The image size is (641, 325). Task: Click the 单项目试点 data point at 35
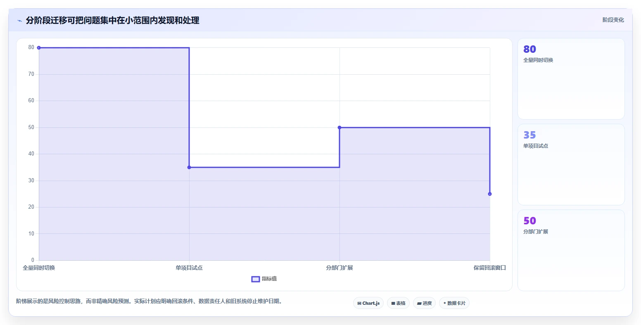(x=189, y=167)
